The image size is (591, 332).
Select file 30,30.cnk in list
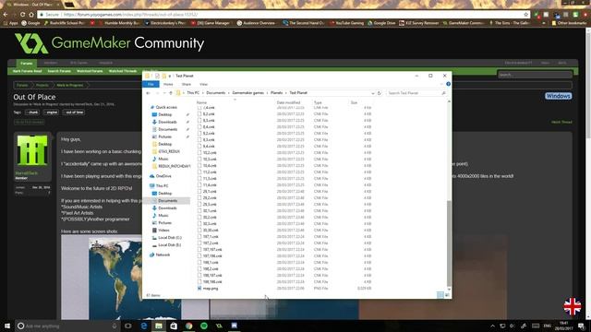point(211,230)
